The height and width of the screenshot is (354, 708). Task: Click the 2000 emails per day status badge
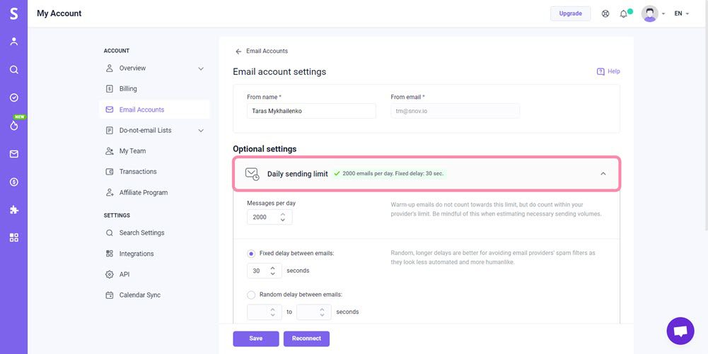388,174
